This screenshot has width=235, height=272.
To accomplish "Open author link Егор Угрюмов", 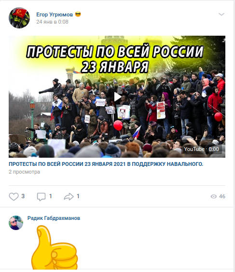I will click(55, 14).
